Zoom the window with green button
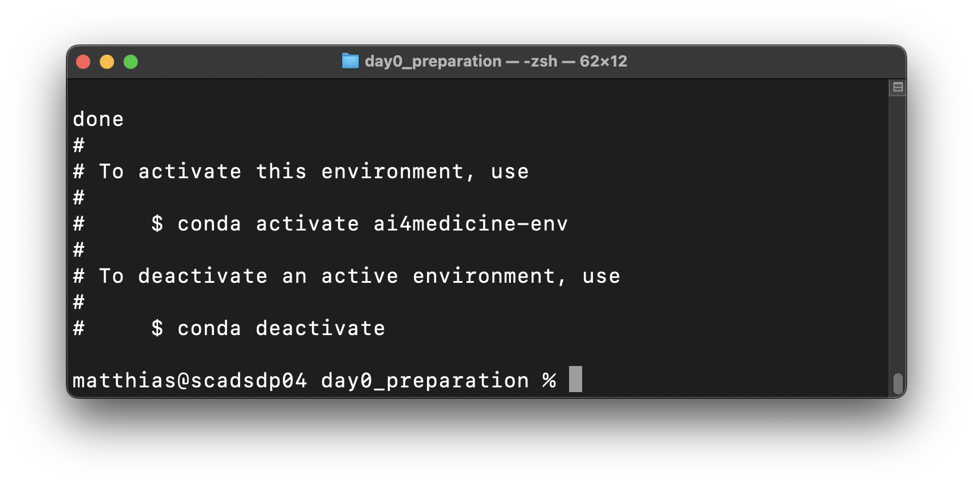This screenshot has width=973, height=486. pos(131,62)
